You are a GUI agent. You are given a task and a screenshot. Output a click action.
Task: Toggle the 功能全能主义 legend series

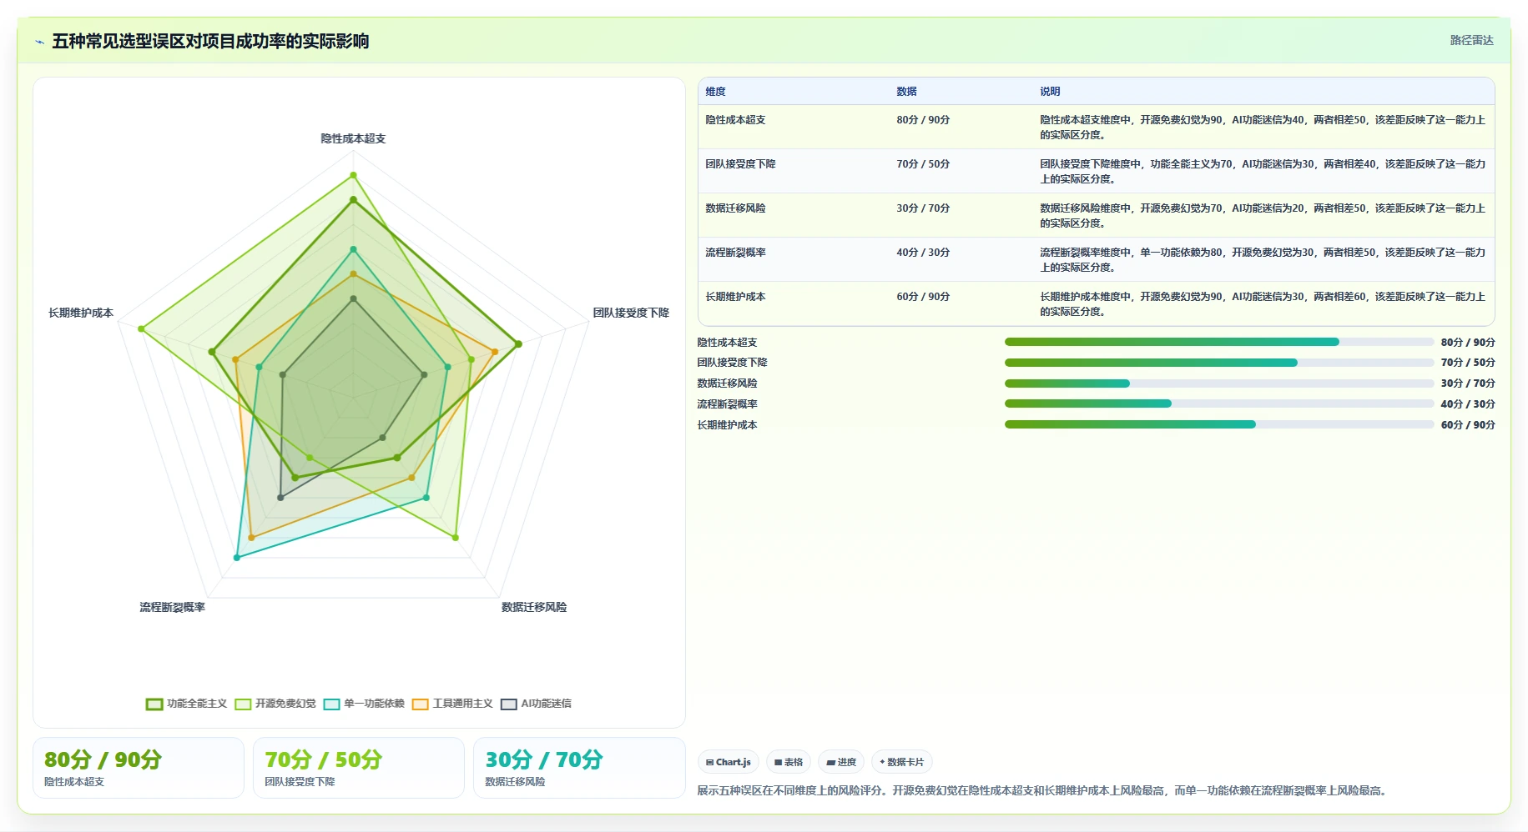(187, 704)
